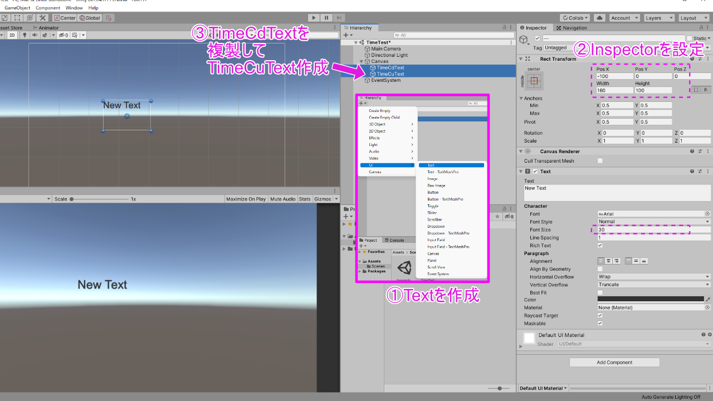The image size is (713, 401).
Task: Enable Cull Transparent Mesh checkbox
Action: [600, 161]
